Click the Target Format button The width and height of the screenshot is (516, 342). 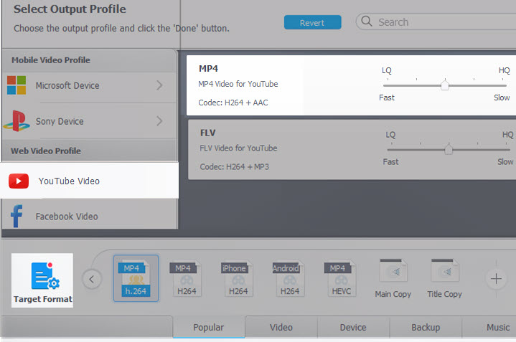coord(42,280)
